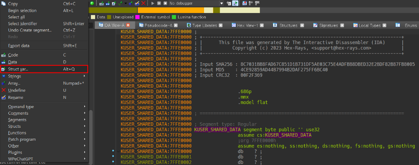Click the Data icon in the context menu

pos(3,62)
